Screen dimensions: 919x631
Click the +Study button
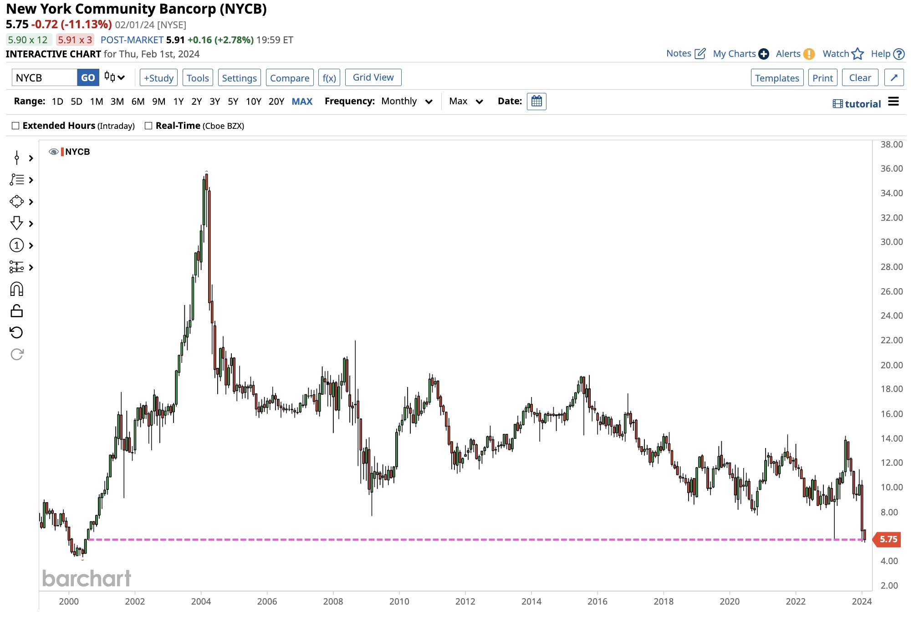click(x=158, y=78)
